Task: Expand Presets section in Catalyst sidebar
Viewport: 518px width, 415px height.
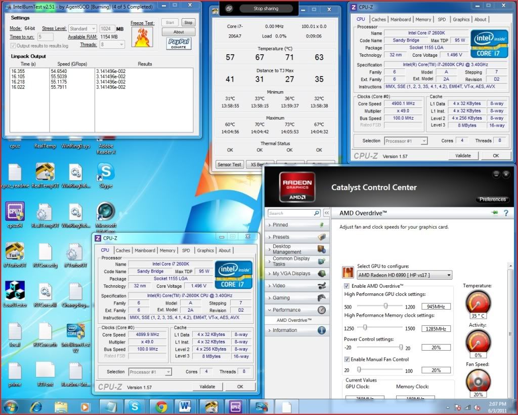Action: [x=296, y=237]
